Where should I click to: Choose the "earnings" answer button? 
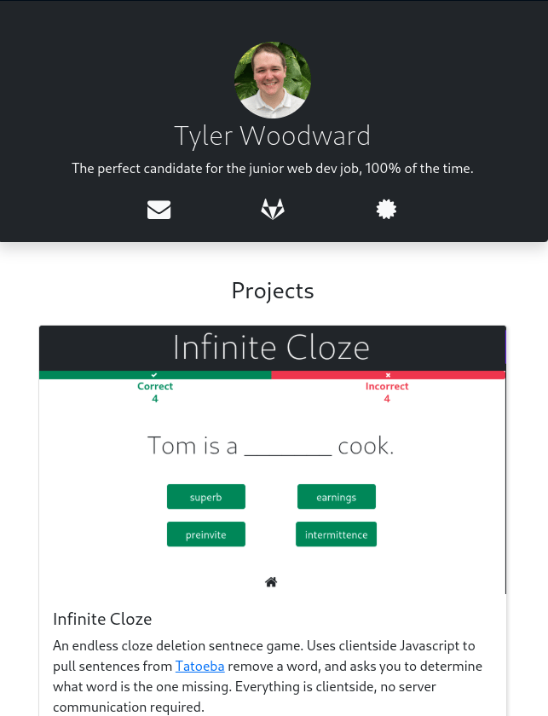[x=336, y=497]
